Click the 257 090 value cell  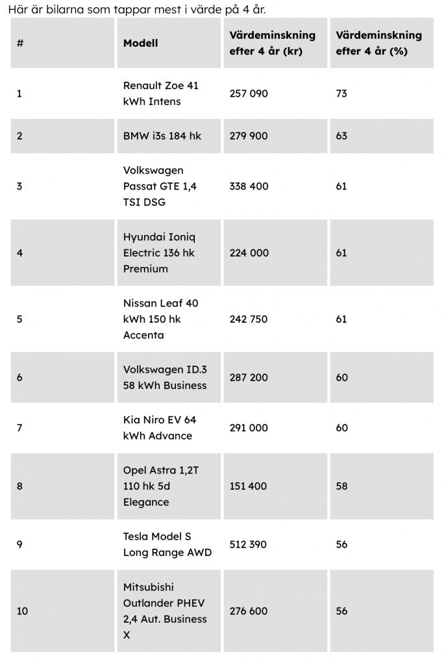point(249,94)
